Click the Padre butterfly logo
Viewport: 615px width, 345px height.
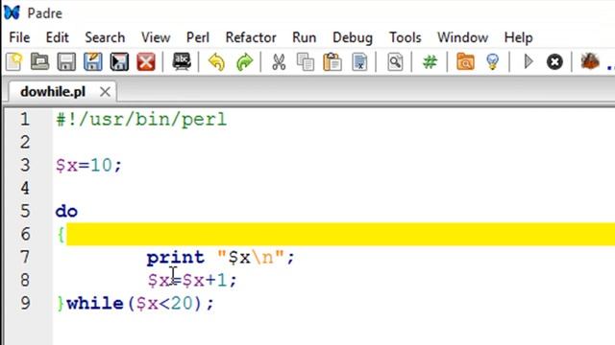(12, 12)
